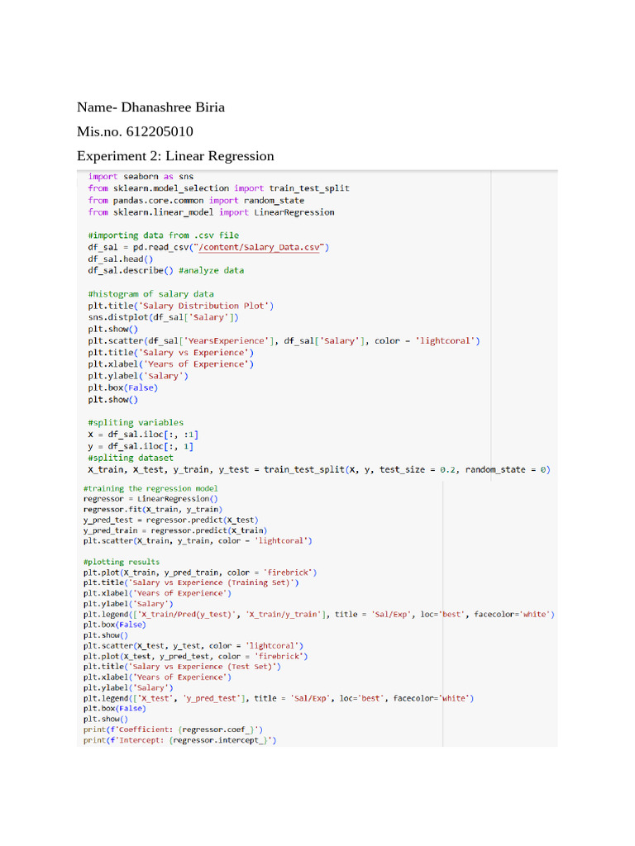Click the line 'regressor.fit(X_train, y_train)'
The image size is (635, 846).
click(x=153, y=509)
